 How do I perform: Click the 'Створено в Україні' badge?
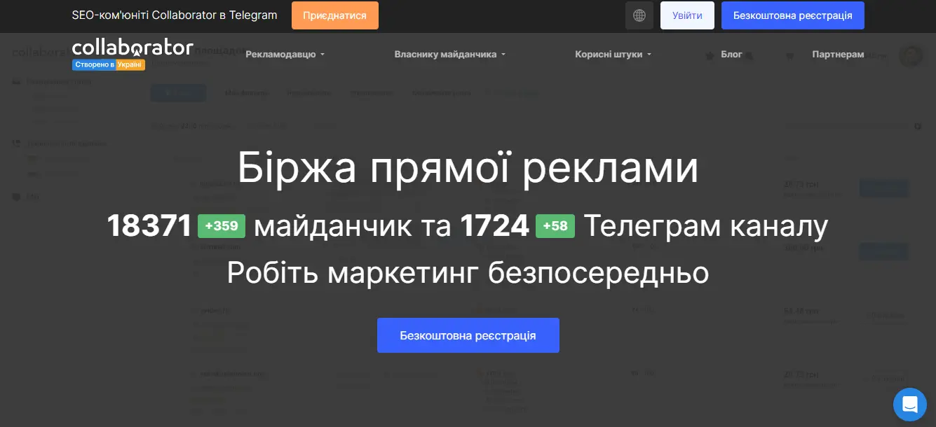tap(108, 64)
